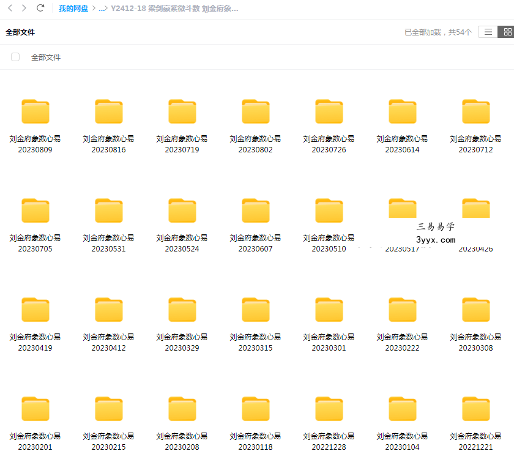Open folder icon for 20230510
514x465 pixels.
pos(329,210)
